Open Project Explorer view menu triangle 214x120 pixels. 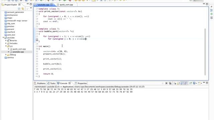point(31,8)
